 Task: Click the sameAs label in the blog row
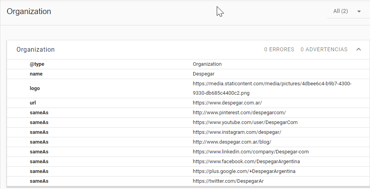tap(39, 142)
